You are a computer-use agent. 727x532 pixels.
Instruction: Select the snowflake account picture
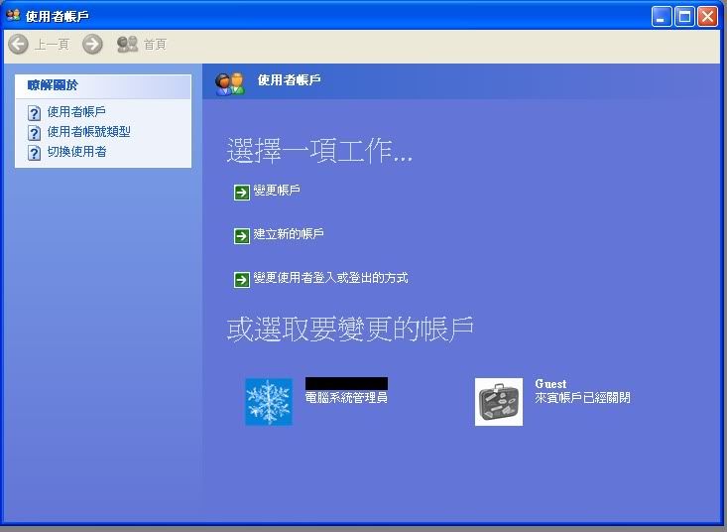(269, 402)
